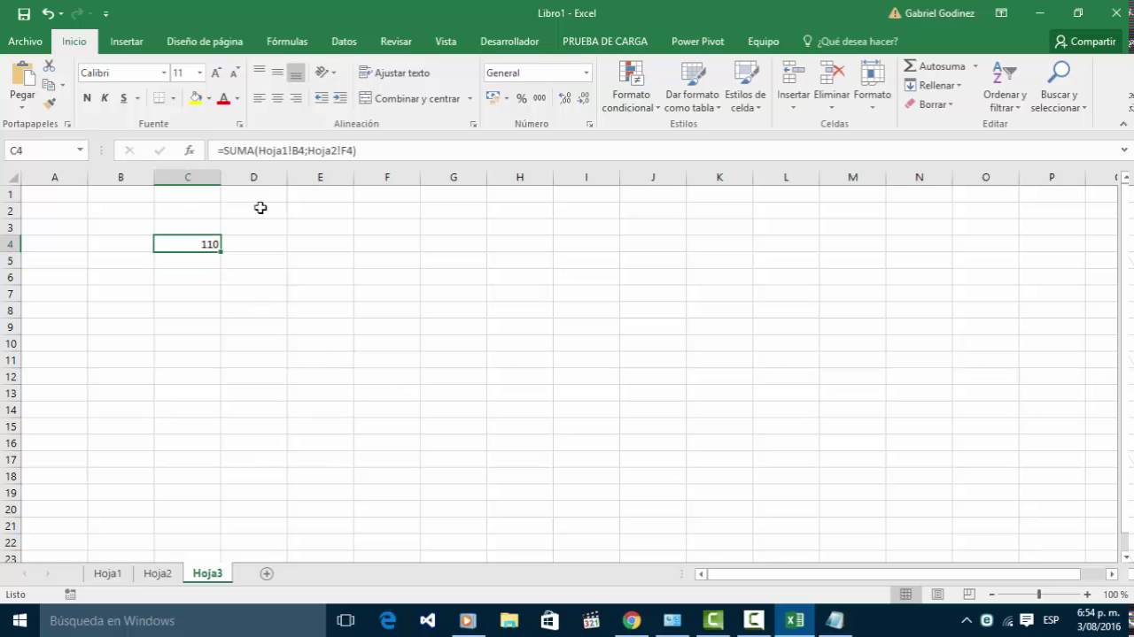Click the fill color paint bucket icon

click(x=197, y=98)
